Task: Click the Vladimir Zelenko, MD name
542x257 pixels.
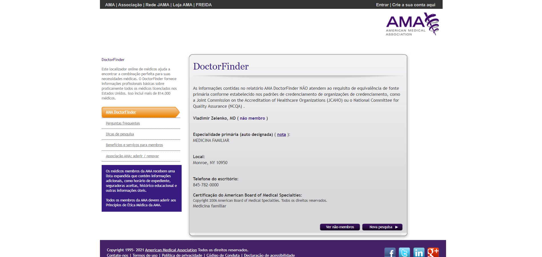Action: pyautogui.click(x=214, y=118)
